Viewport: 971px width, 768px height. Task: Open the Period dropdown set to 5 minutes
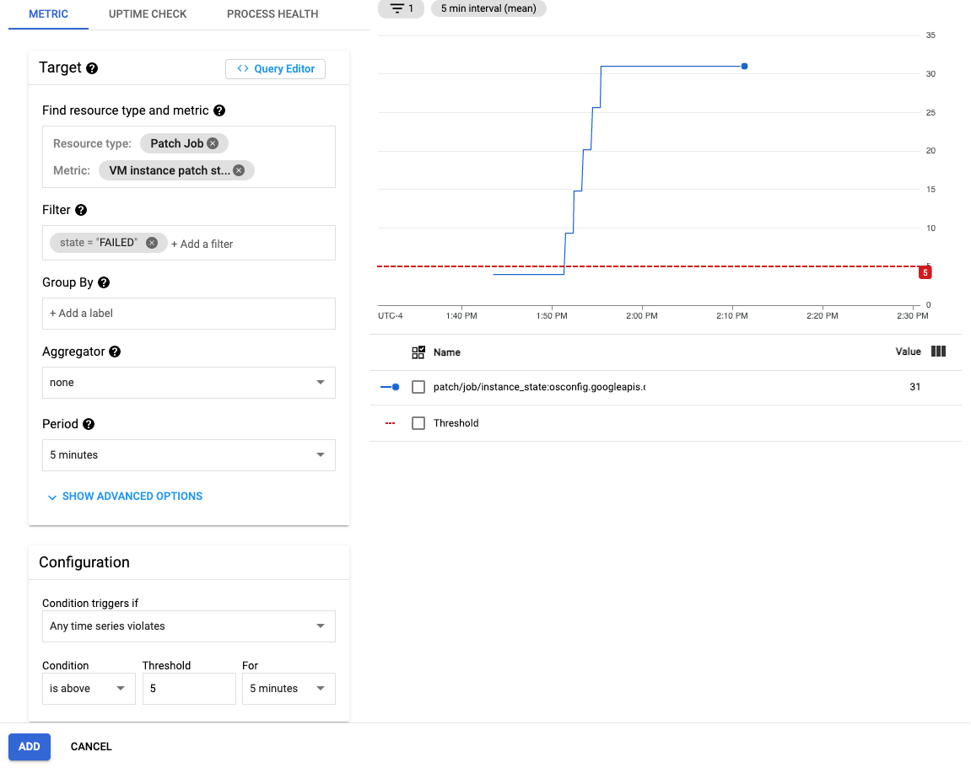click(189, 455)
